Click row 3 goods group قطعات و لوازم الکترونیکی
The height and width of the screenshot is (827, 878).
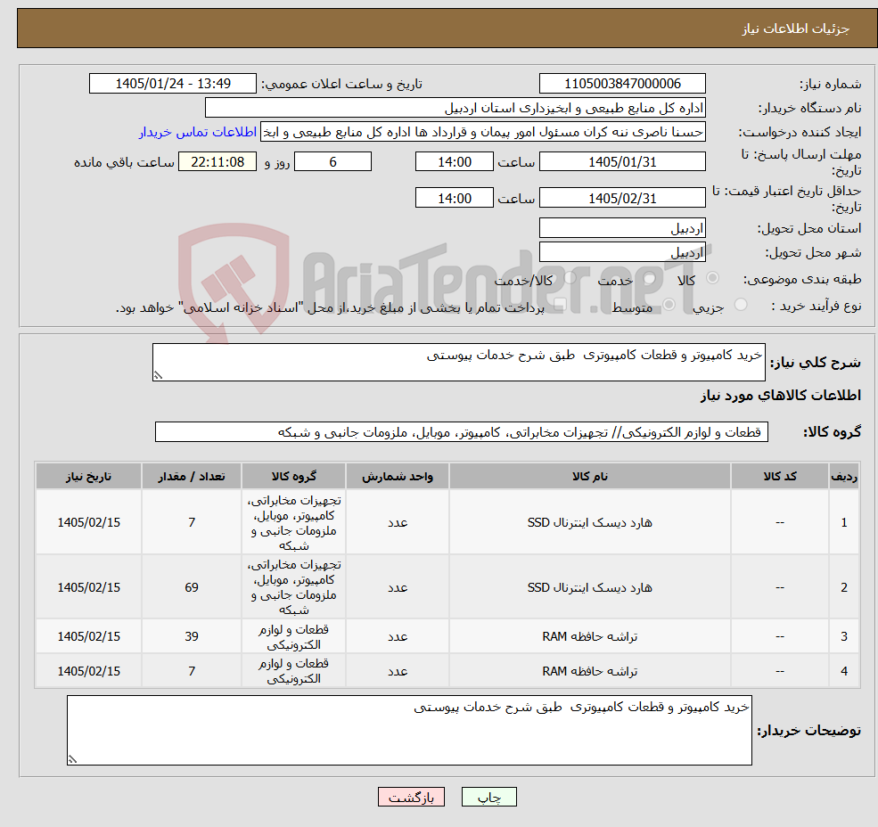coord(293,636)
